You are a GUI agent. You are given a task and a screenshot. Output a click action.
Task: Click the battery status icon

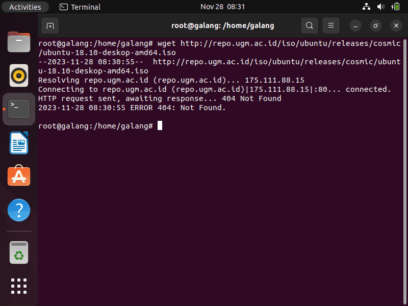coord(395,7)
